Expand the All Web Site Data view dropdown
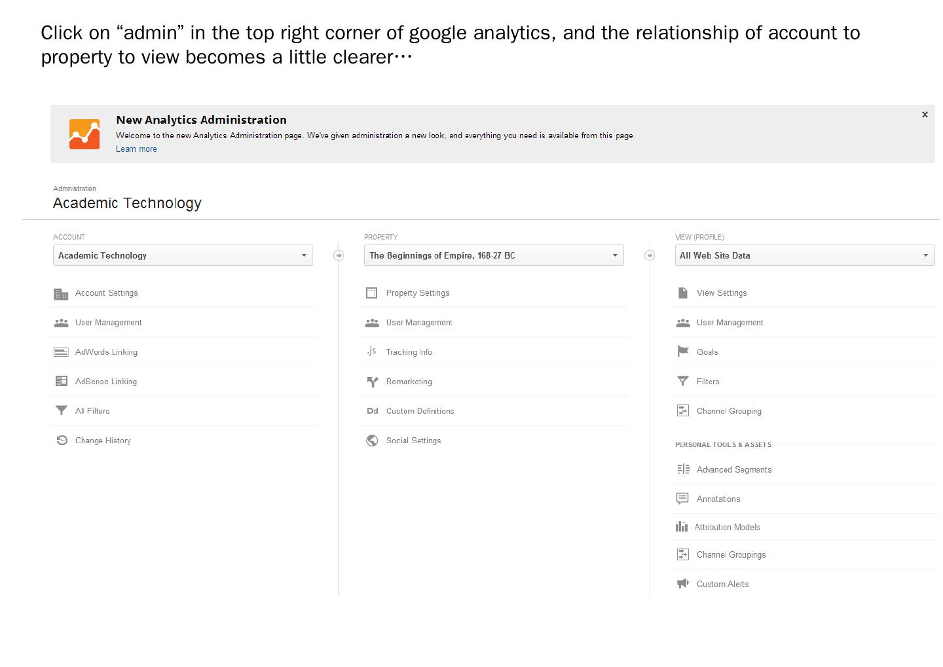Screen dimensions: 943x667 tap(804, 255)
